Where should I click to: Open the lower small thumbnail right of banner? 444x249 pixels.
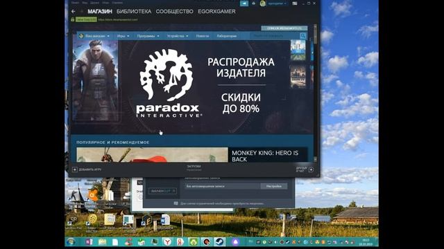(298, 77)
